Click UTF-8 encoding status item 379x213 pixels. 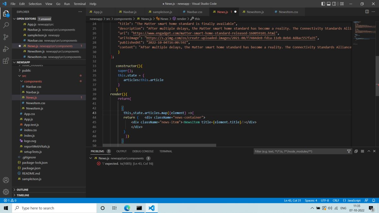(325, 200)
